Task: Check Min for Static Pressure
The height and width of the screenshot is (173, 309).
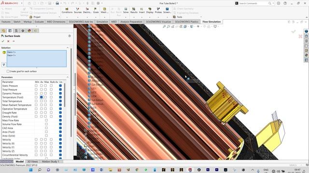Action: [x=36, y=86]
